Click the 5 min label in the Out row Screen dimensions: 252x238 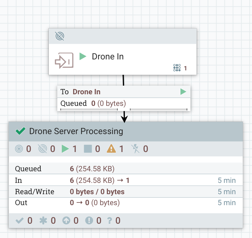[227, 202]
